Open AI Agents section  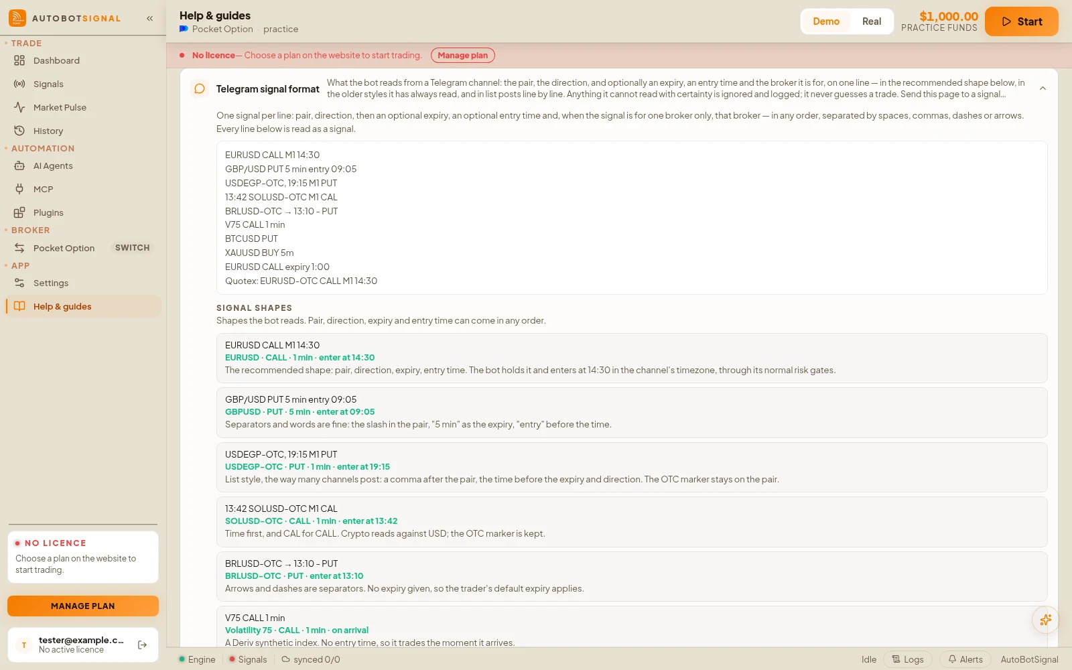(83, 165)
